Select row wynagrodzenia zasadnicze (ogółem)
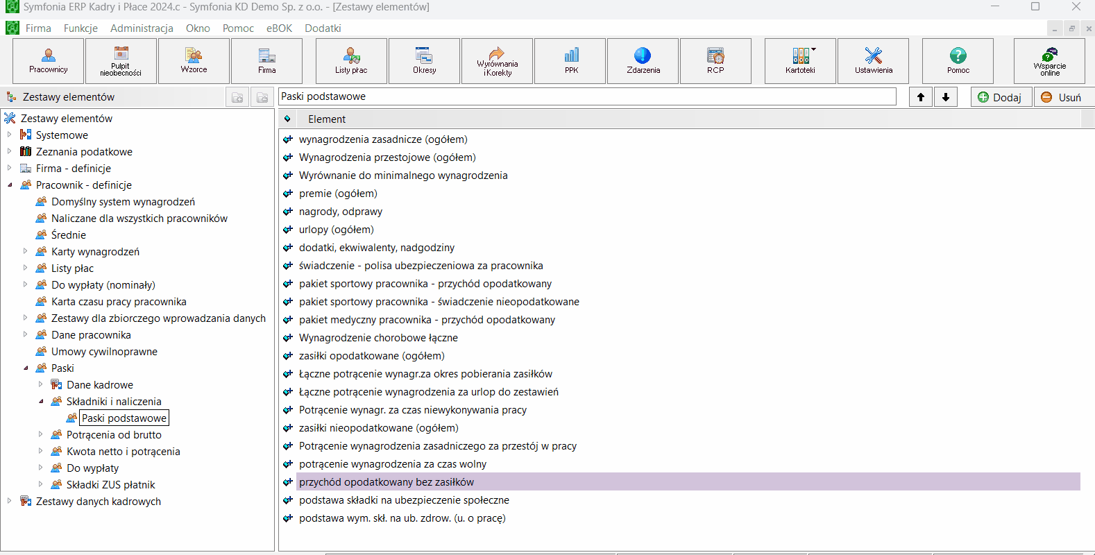 (x=688, y=139)
